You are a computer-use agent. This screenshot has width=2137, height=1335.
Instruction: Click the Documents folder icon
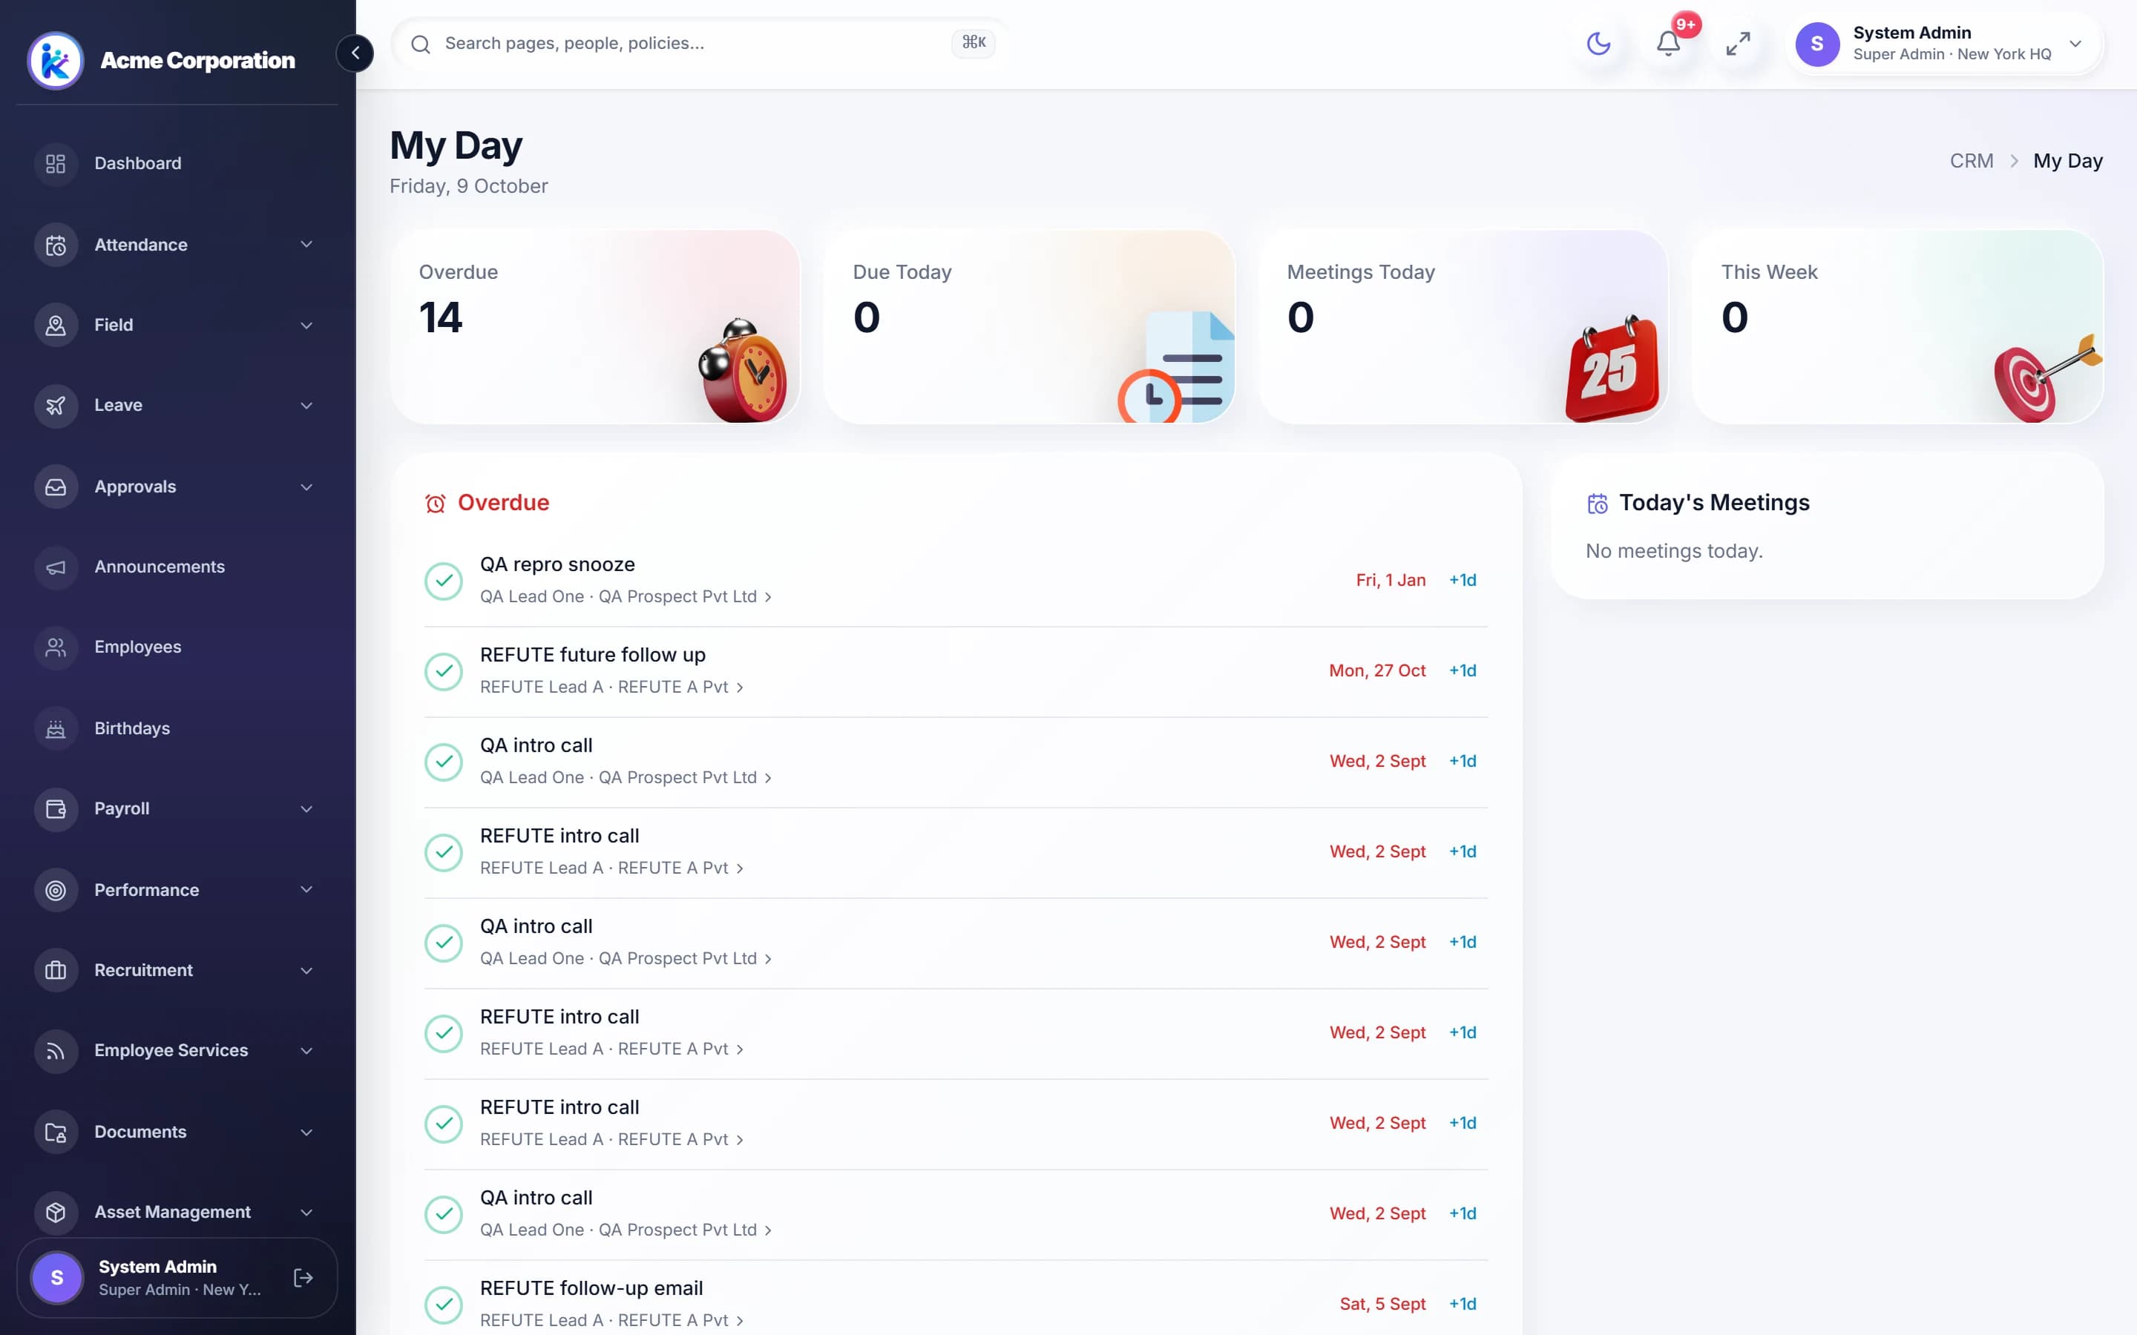(x=56, y=1132)
